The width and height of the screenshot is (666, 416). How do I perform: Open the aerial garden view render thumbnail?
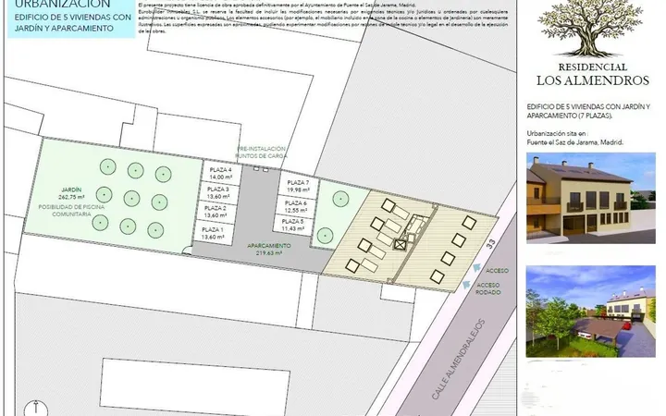[591, 312]
